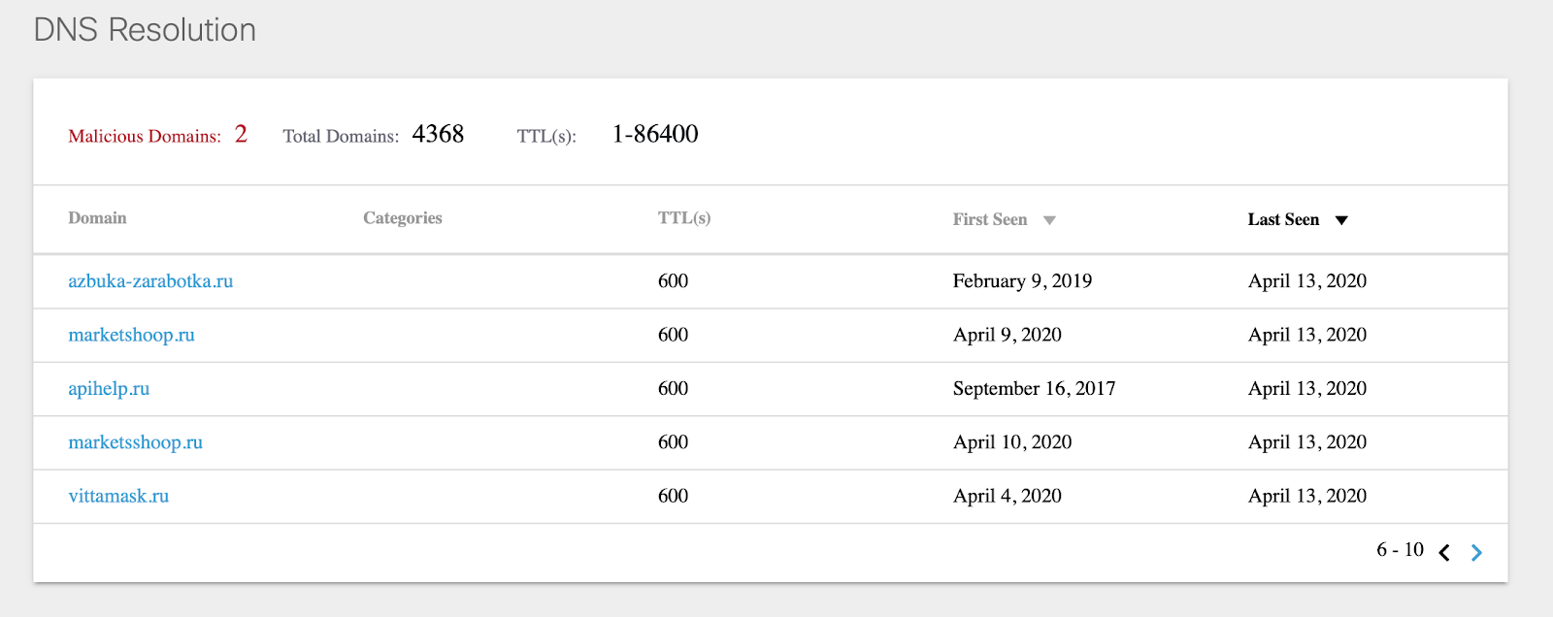Go to next page of results

point(1476,553)
